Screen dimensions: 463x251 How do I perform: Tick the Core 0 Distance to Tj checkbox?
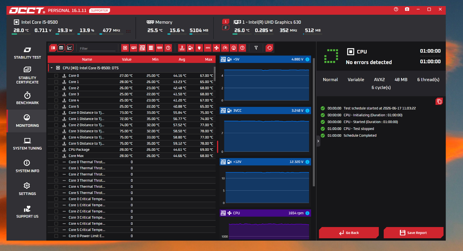[x=56, y=113]
